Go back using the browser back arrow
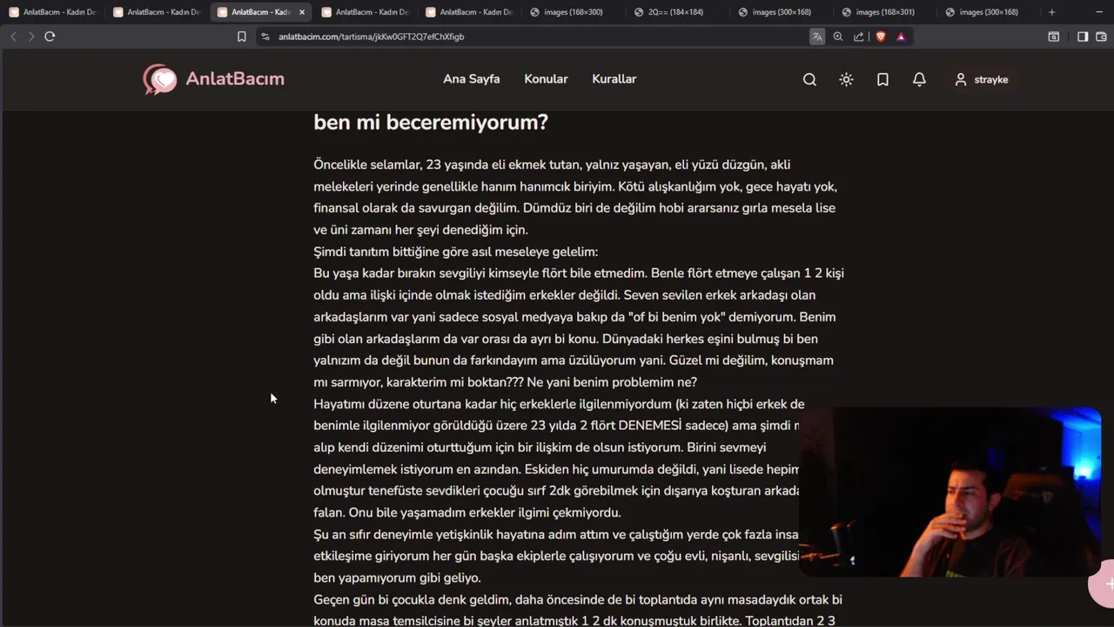 tap(13, 37)
